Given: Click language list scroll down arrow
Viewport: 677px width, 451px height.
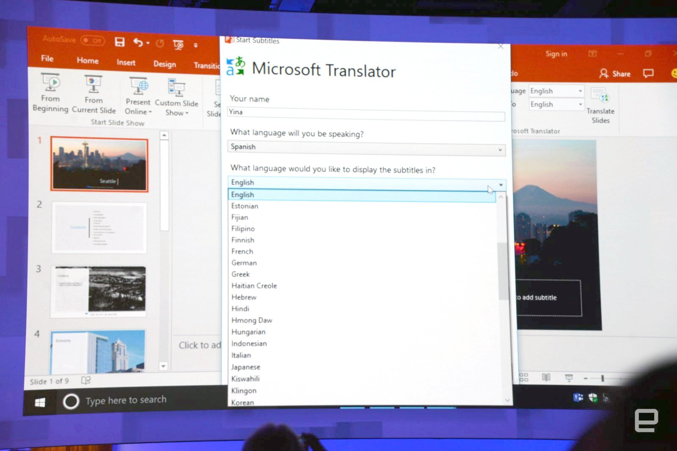Looking at the screenshot, I should point(507,400).
